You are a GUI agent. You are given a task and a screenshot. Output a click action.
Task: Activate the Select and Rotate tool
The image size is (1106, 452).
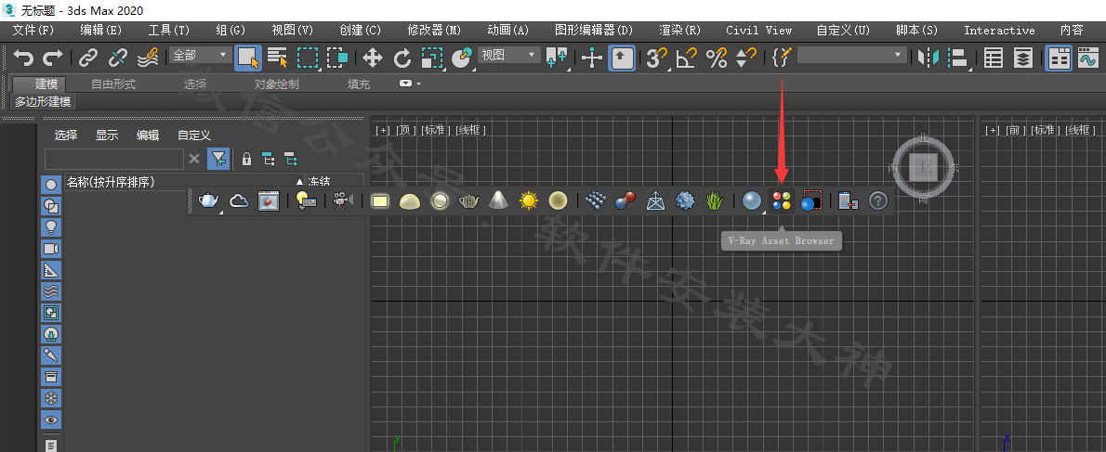click(x=402, y=58)
